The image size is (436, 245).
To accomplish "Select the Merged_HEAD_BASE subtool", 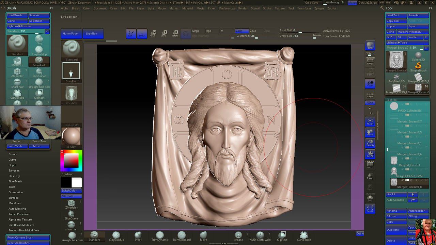I will click(409, 176).
